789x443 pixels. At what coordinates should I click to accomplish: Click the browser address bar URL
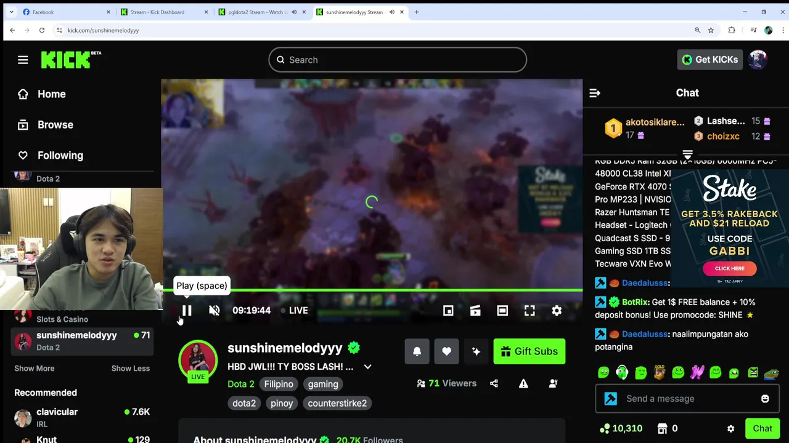coord(103,30)
